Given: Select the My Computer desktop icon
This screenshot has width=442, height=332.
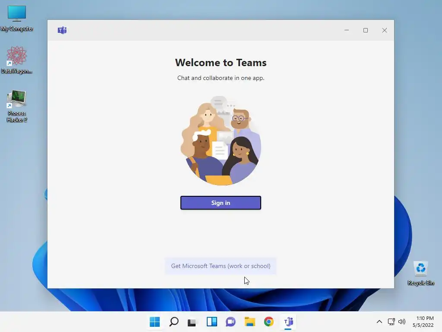Looking at the screenshot, I should coord(17,18).
